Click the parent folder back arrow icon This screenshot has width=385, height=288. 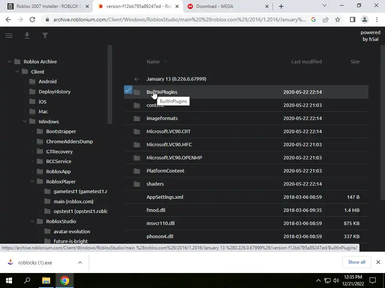tap(137, 79)
